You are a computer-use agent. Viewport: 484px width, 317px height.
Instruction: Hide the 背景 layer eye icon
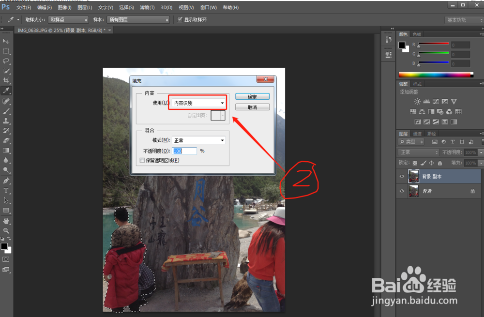[402, 191]
